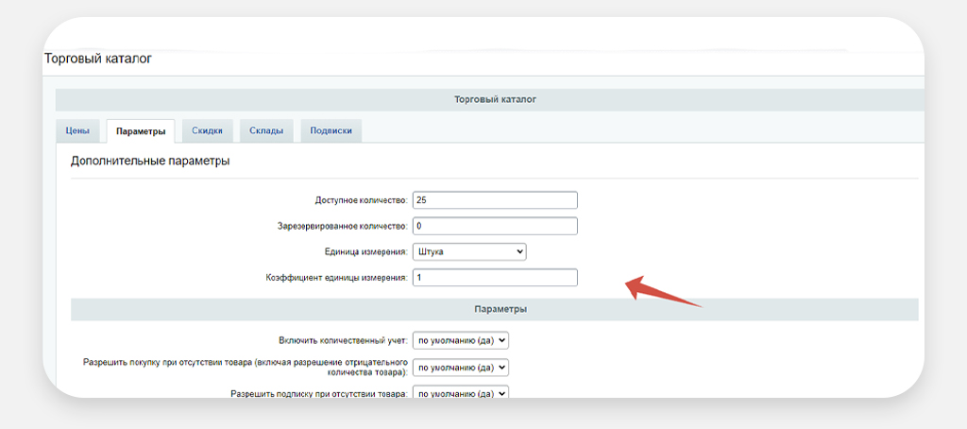Click the Коэффициент единицы измерения input field
This screenshot has width=967, height=429.
pos(494,278)
